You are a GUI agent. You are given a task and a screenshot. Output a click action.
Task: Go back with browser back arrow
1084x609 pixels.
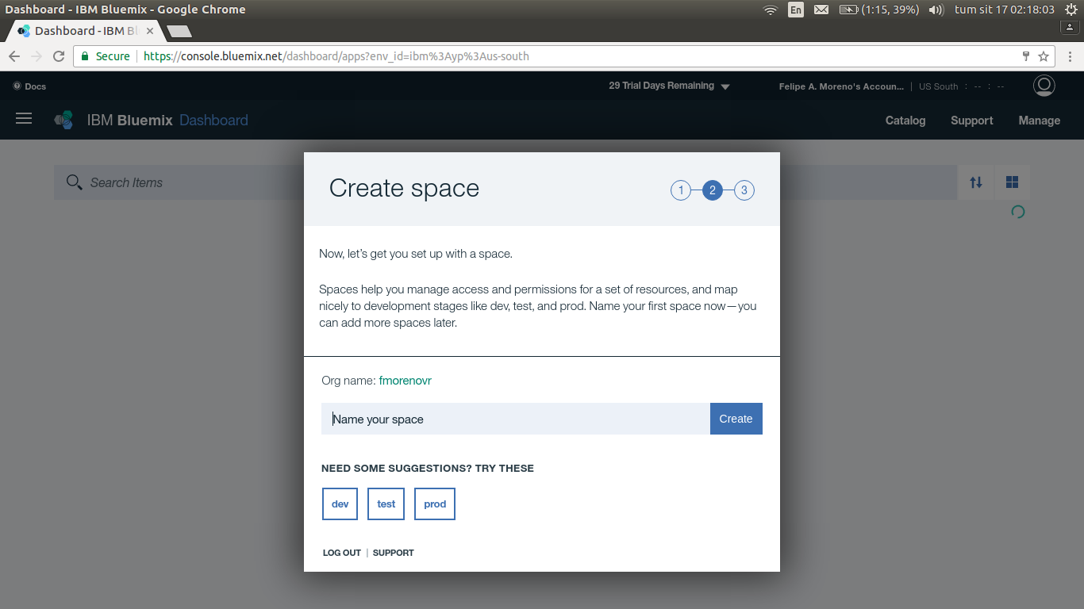[x=14, y=56]
